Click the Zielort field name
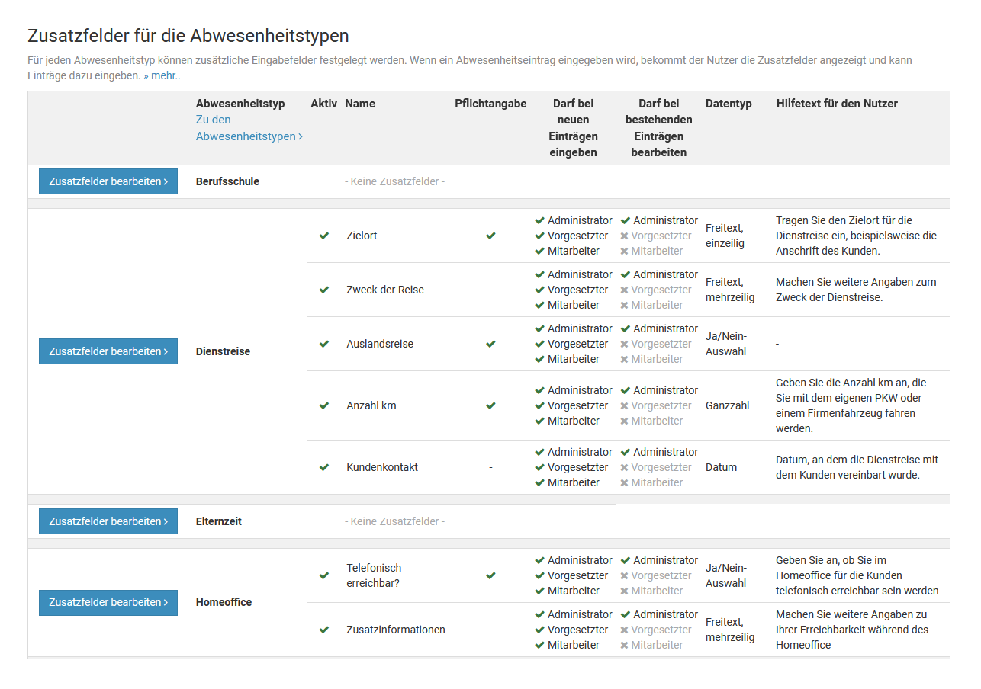 [362, 236]
